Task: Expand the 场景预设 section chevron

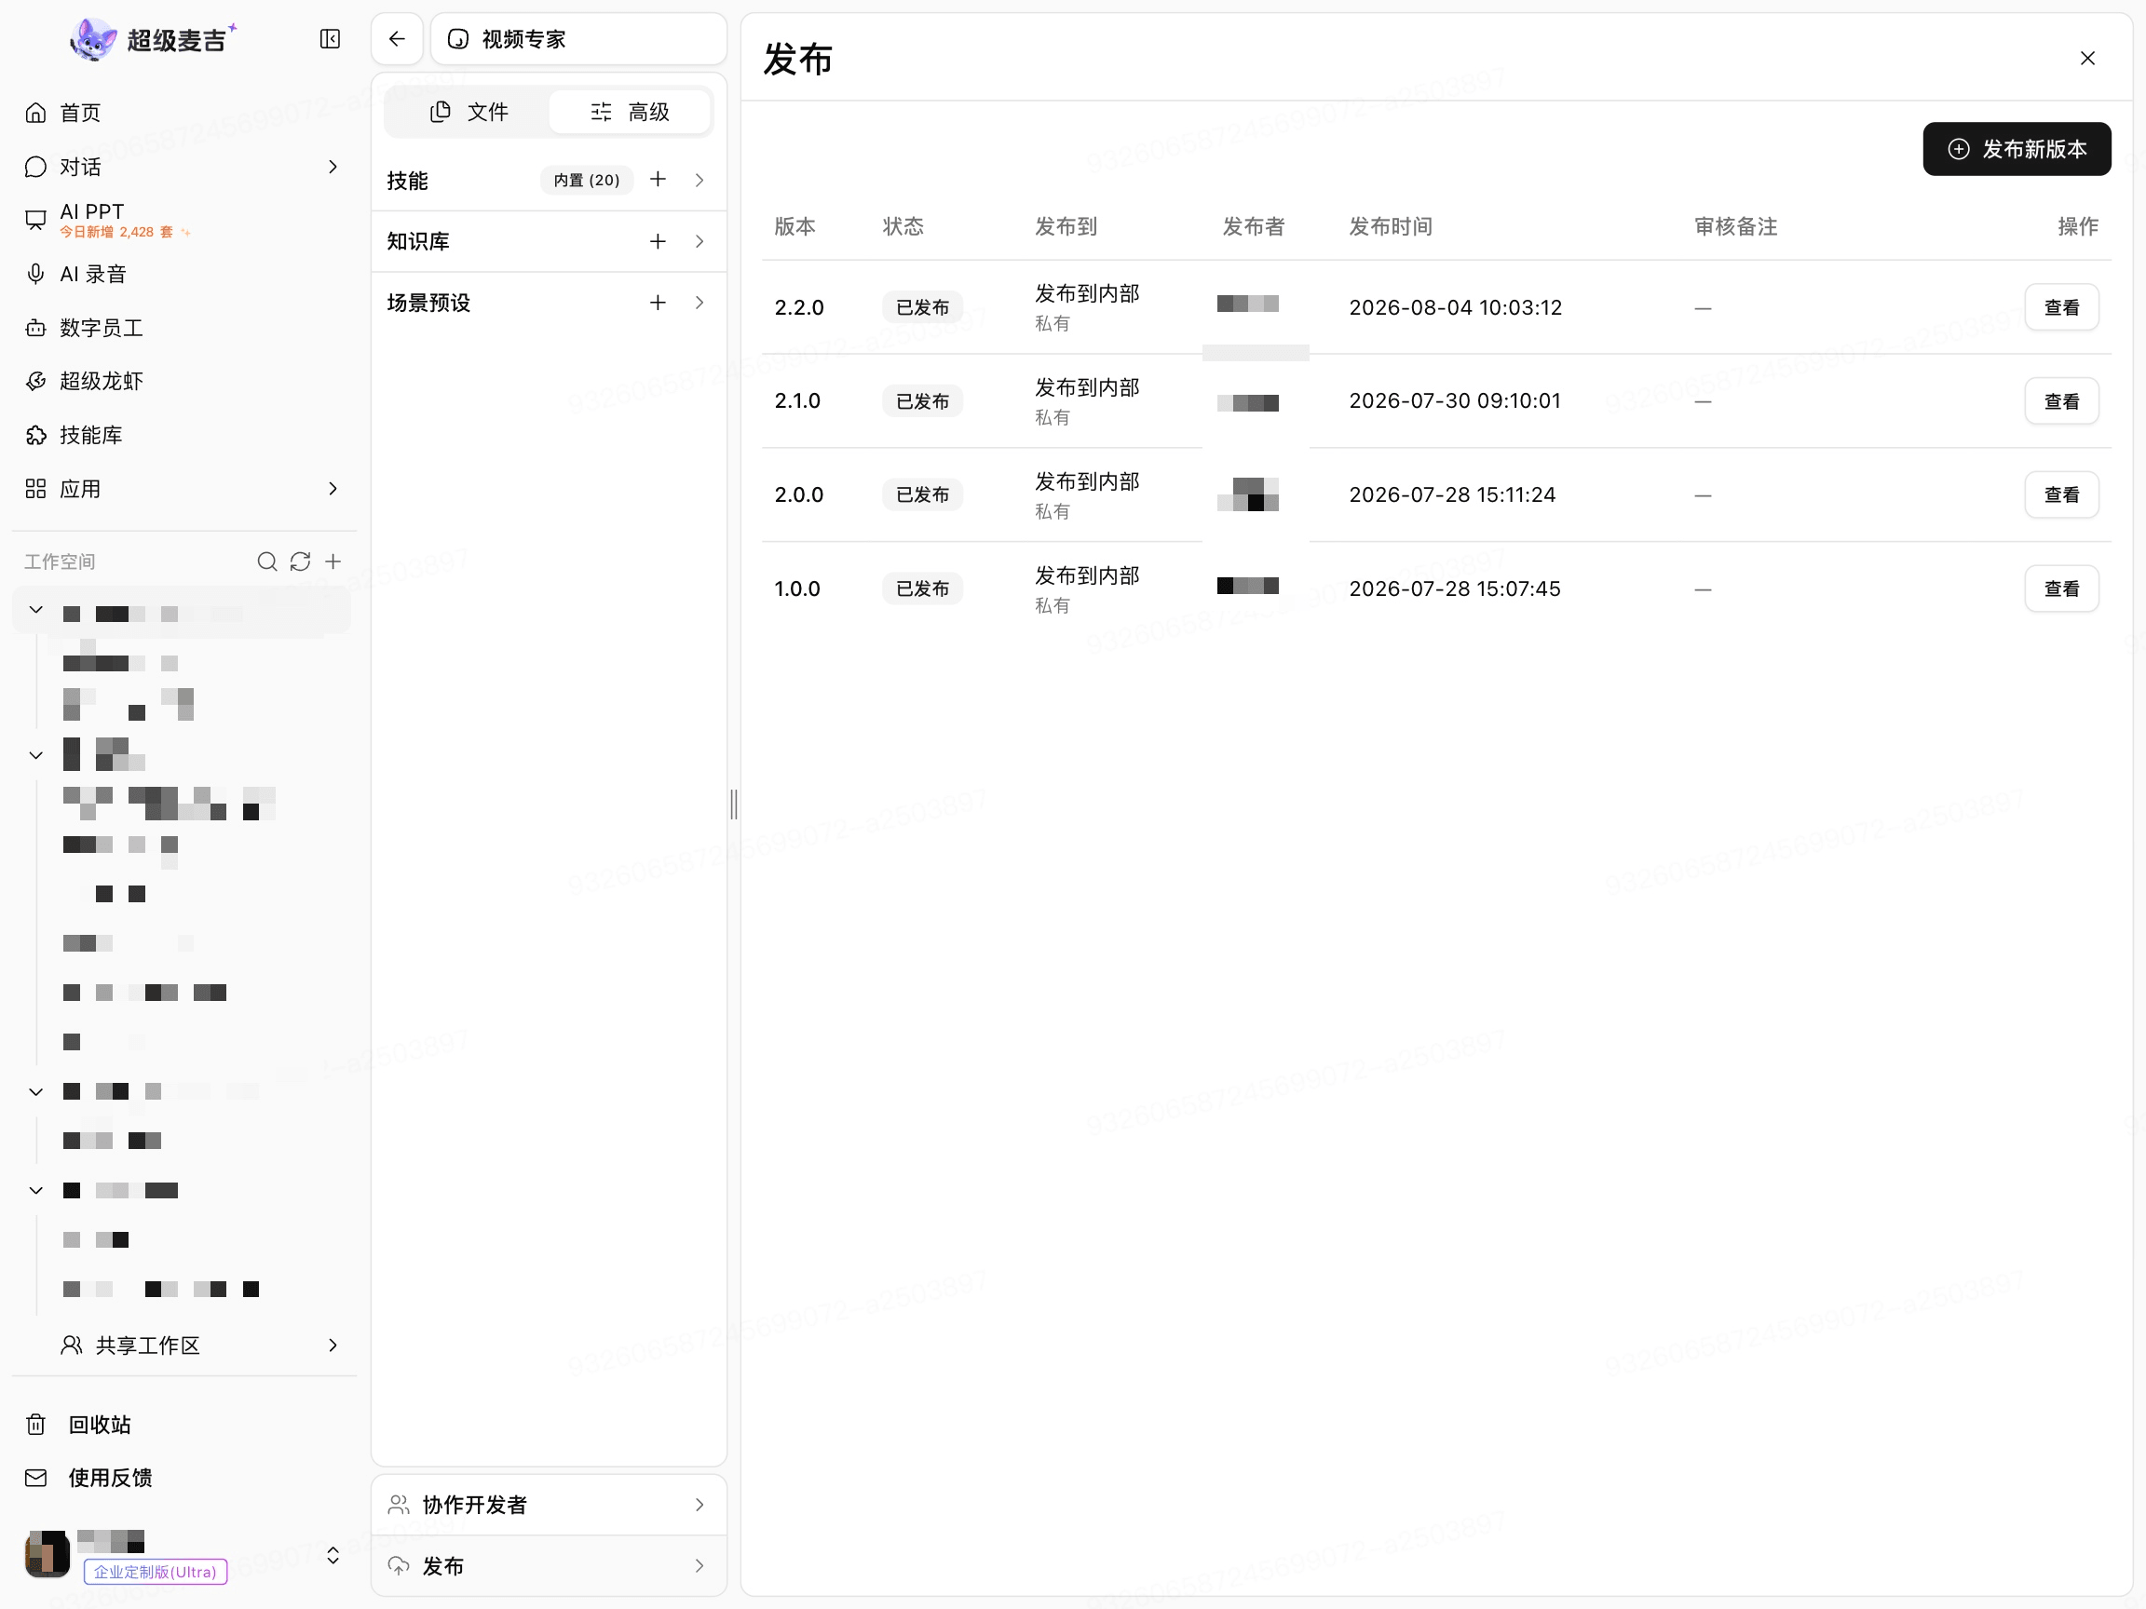Action: click(x=699, y=303)
